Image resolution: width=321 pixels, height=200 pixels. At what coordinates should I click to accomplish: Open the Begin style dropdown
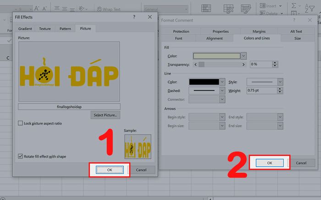click(x=222, y=117)
